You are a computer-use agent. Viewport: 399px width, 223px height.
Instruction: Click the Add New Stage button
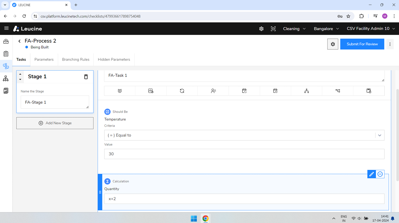pos(55,123)
